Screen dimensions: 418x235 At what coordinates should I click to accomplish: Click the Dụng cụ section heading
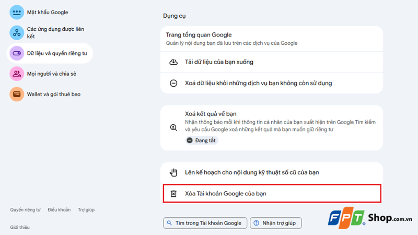click(175, 16)
